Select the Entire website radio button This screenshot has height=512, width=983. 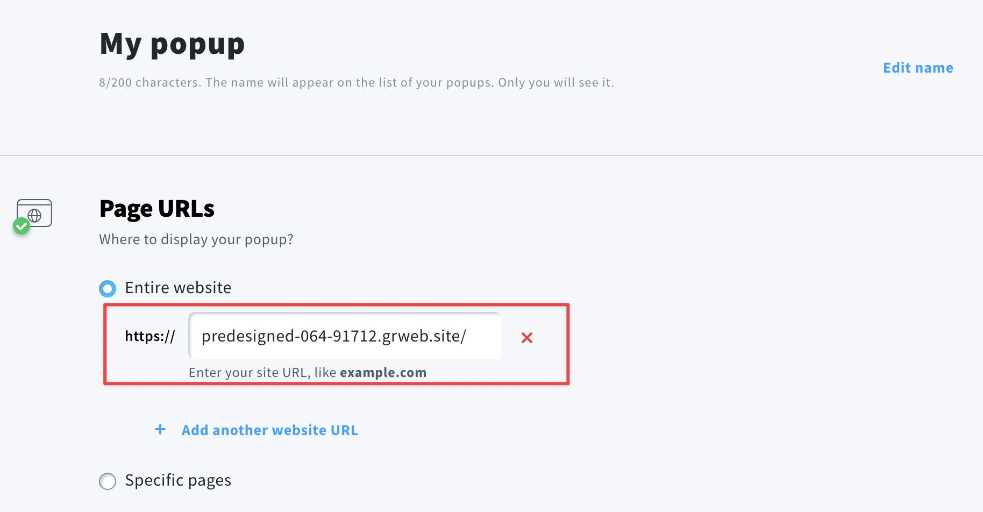[108, 289]
